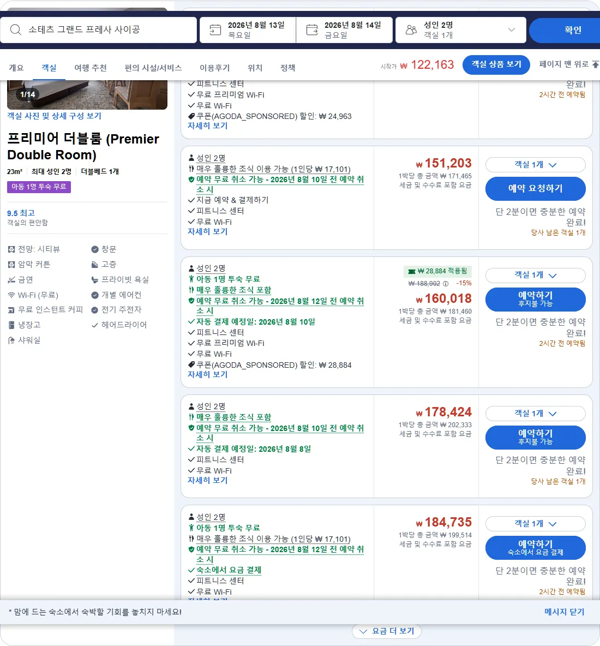
Task: Open the 위치 tab
Action: (255, 68)
